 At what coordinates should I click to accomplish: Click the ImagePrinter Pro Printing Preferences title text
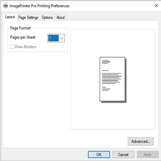point(40,6)
